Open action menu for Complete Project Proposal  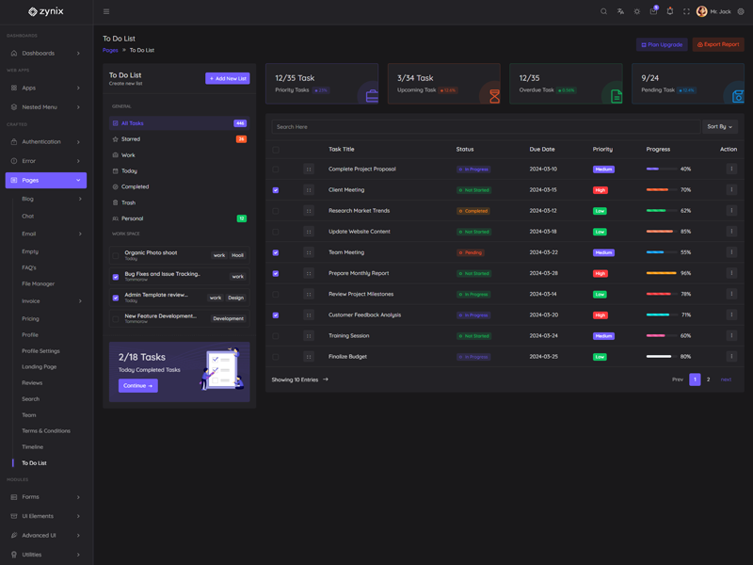coord(731,169)
